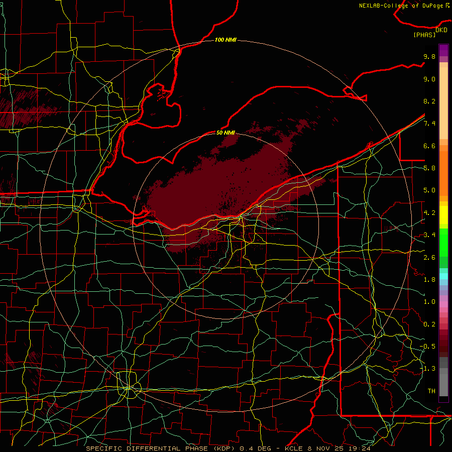
Task: Click the 50 NMI range ring label
Action: (x=225, y=133)
